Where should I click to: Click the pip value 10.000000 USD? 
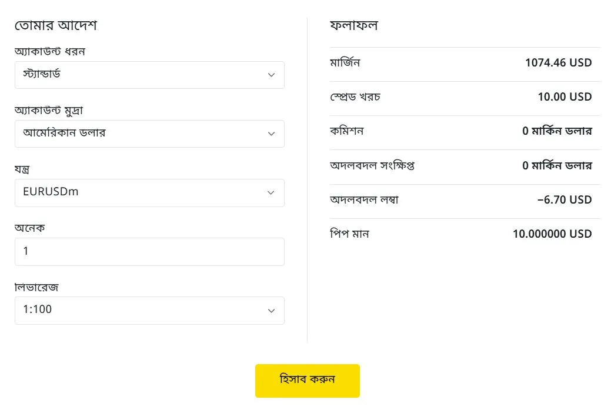(555, 234)
